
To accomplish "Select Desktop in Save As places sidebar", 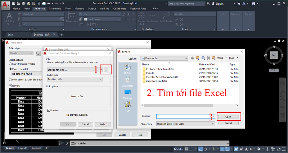I will coord(127,94).
